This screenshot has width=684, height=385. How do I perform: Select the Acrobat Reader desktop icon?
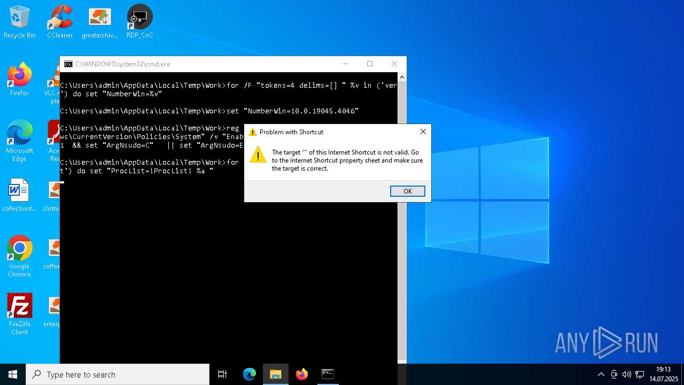[54, 141]
